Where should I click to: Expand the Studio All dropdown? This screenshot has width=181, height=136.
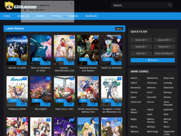[x=141, y=47]
